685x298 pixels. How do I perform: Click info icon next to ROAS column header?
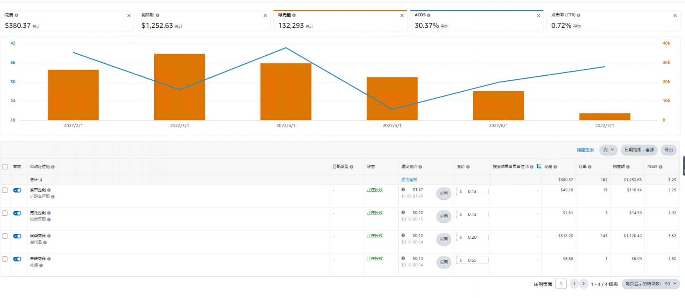(660, 167)
